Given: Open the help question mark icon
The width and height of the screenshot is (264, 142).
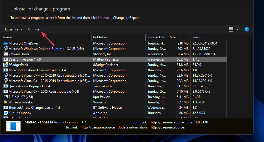Looking at the screenshot, I should pyautogui.click(x=246, y=29).
